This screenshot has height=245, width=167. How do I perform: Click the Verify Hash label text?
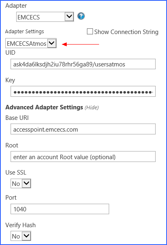point(21,225)
